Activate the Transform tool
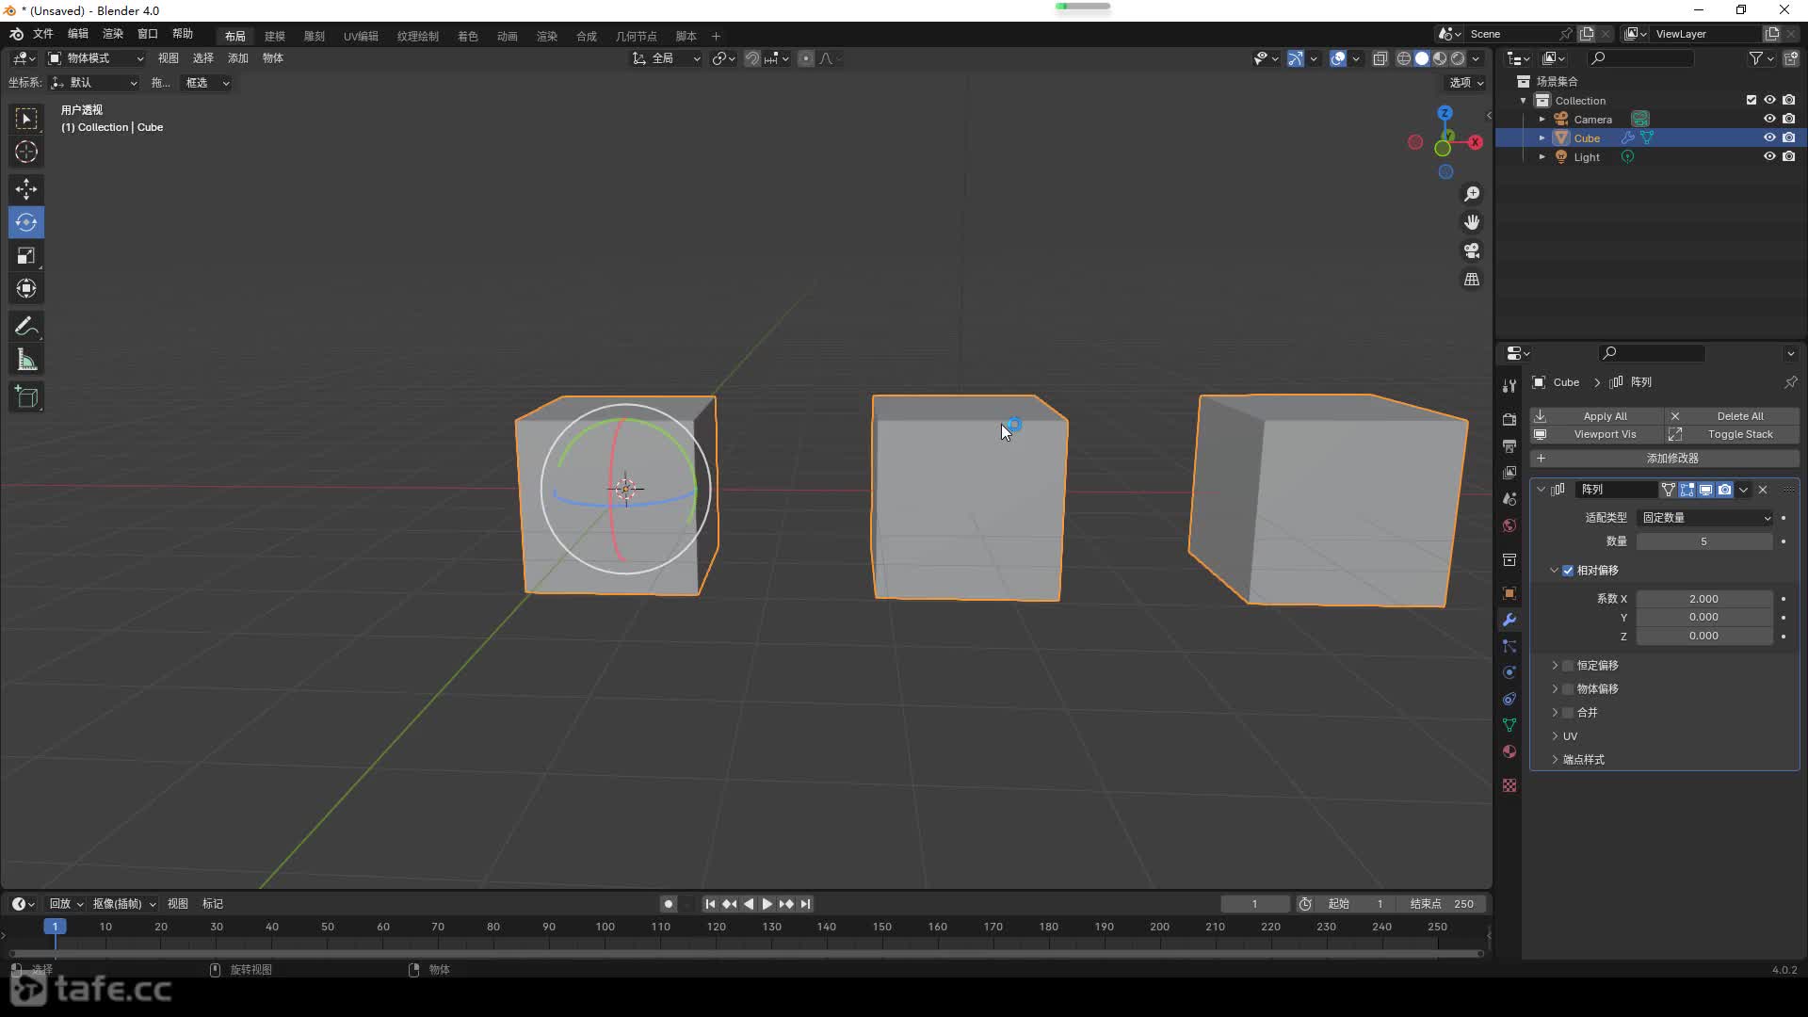This screenshot has height=1017, width=1808. coord(26,288)
